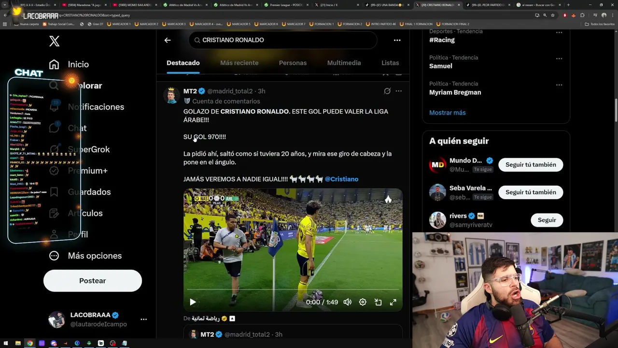Open the Samuel trend
This screenshot has width=618, height=348.
[x=441, y=66]
